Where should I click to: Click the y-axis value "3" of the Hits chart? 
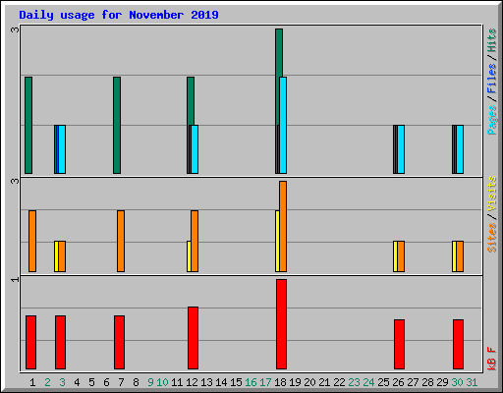click(x=15, y=29)
